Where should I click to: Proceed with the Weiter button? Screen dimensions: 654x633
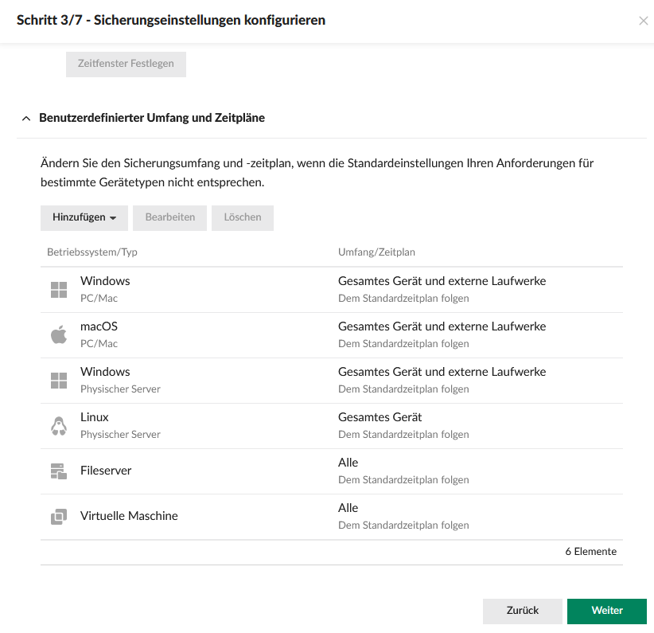click(x=606, y=611)
